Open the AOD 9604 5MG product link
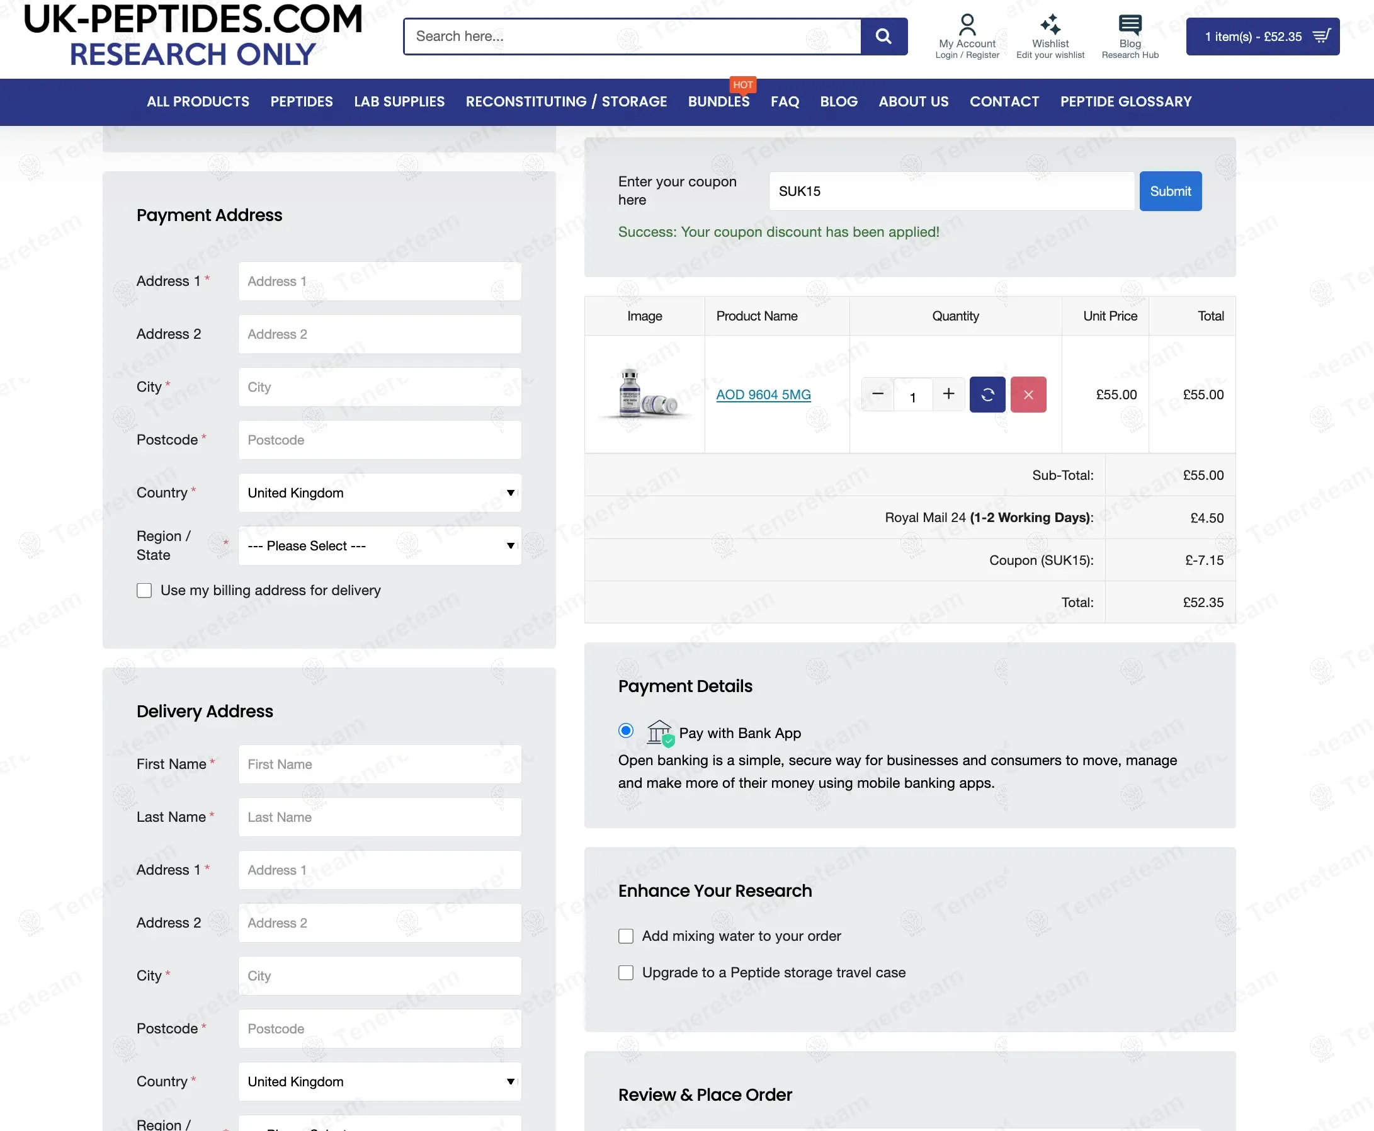 [x=763, y=394]
